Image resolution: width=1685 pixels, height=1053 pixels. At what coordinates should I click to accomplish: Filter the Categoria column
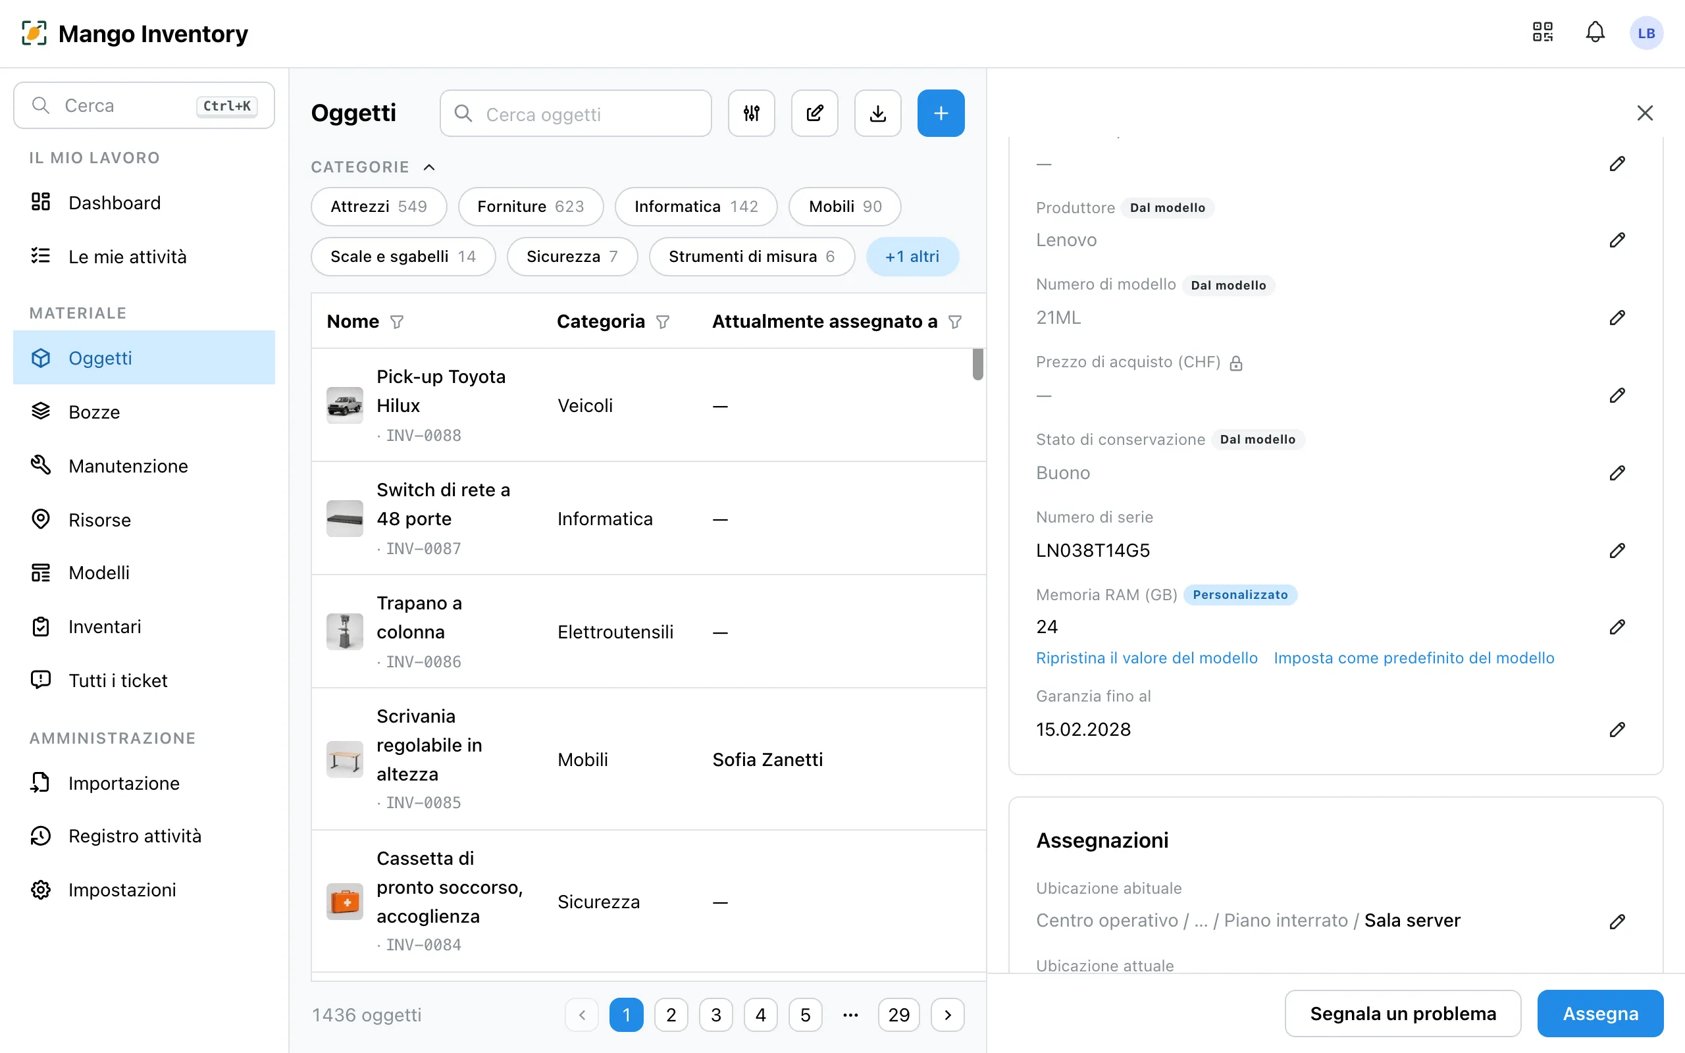[x=663, y=322]
